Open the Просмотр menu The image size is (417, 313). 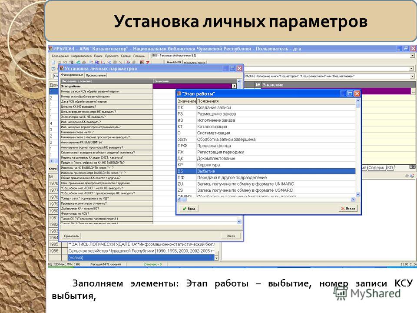[x=112, y=56]
